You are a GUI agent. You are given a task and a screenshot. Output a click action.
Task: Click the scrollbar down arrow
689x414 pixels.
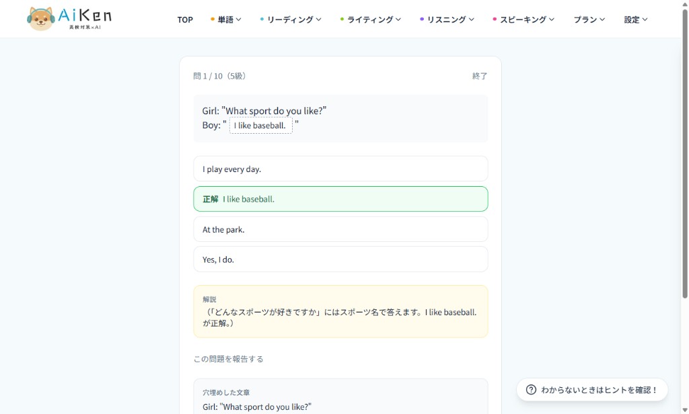684,410
